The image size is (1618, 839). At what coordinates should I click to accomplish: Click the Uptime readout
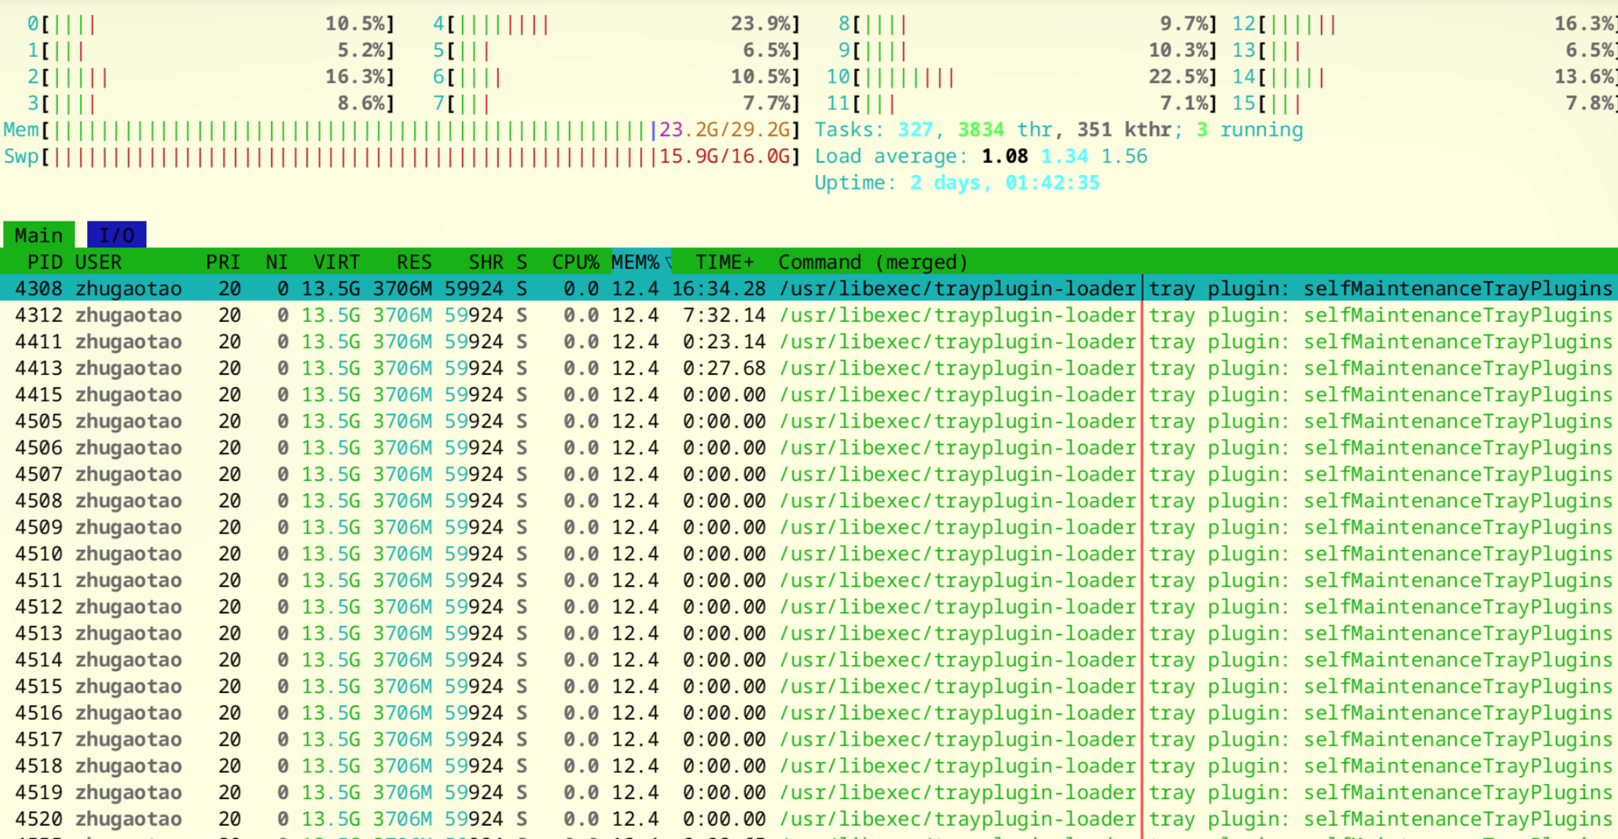(x=956, y=183)
